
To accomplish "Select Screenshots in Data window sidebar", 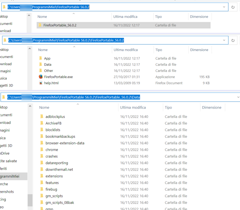I will coord(7,191).
